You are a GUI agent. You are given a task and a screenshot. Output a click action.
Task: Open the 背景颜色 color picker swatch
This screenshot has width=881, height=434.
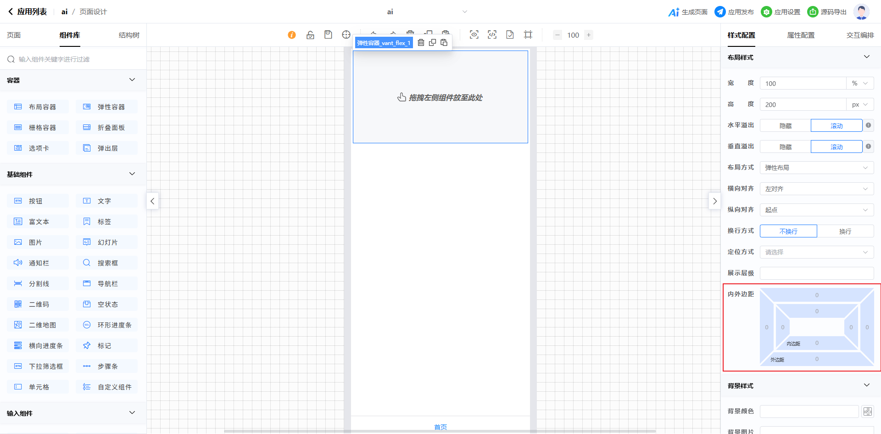867,411
